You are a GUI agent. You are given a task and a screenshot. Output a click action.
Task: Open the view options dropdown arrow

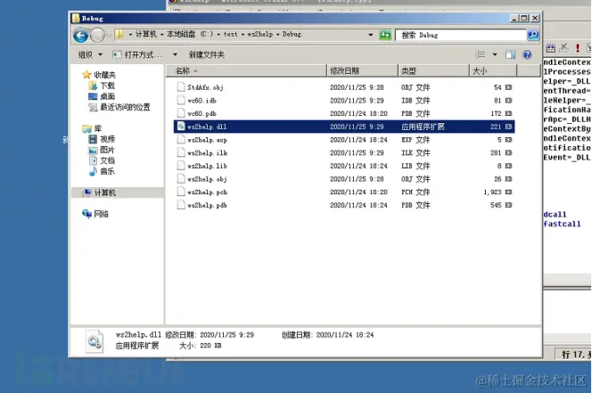[x=495, y=54]
